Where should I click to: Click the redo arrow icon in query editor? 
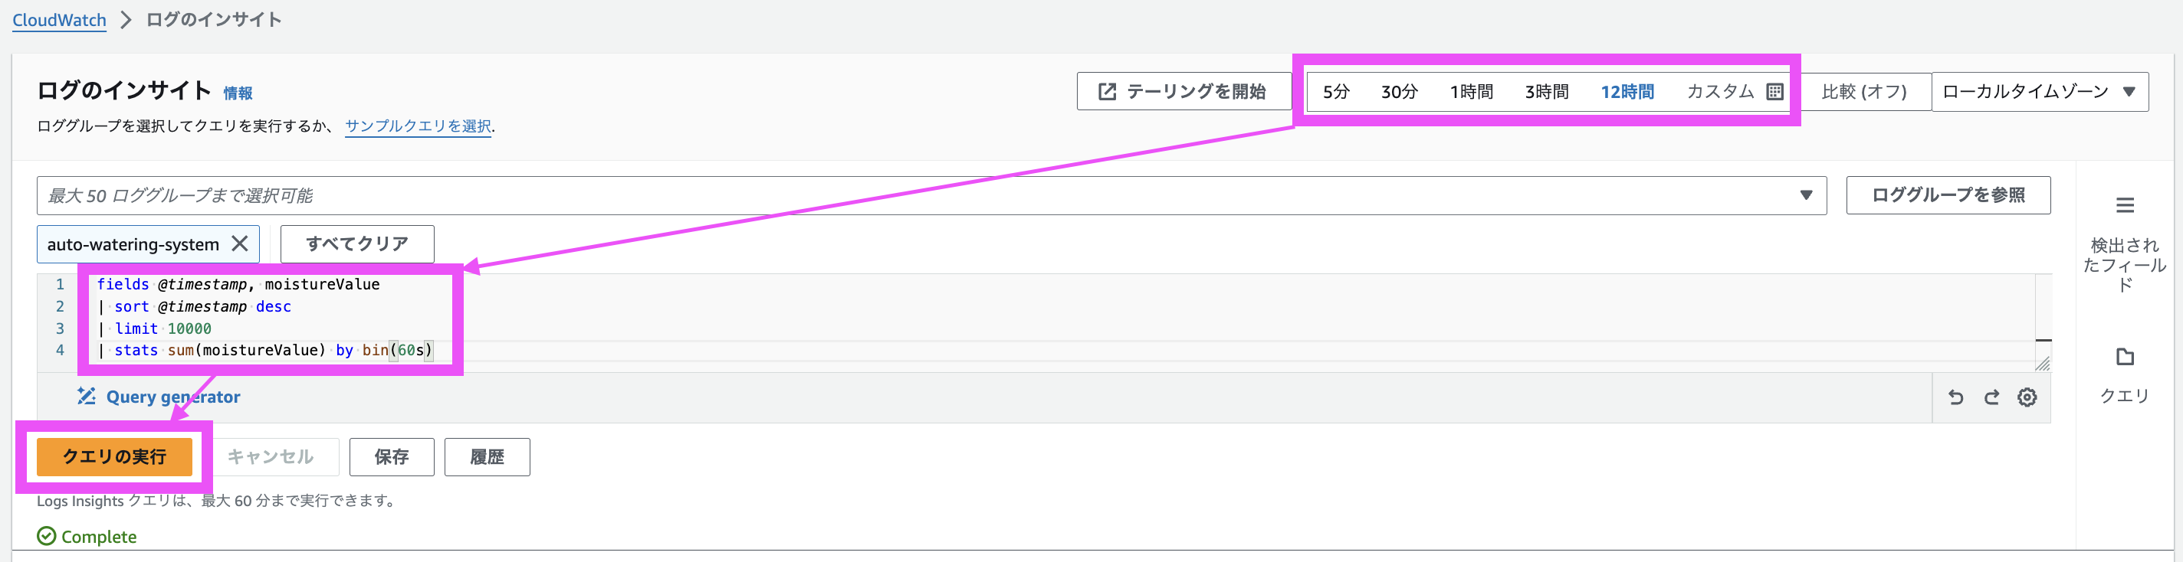tap(1991, 397)
